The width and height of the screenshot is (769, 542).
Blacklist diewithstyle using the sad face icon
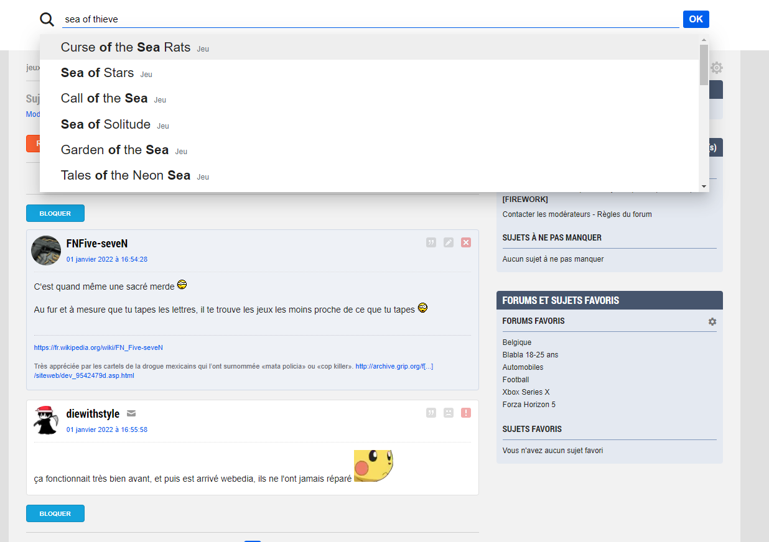coord(449,413)
